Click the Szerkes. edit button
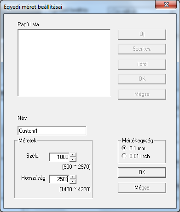180x212 pixels. [142, 49]
